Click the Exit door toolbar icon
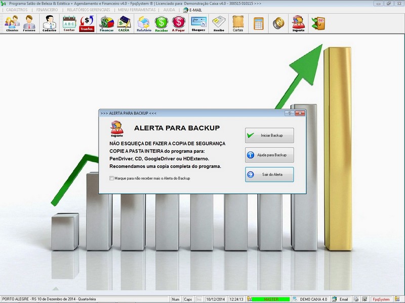 tap(318, 23)
